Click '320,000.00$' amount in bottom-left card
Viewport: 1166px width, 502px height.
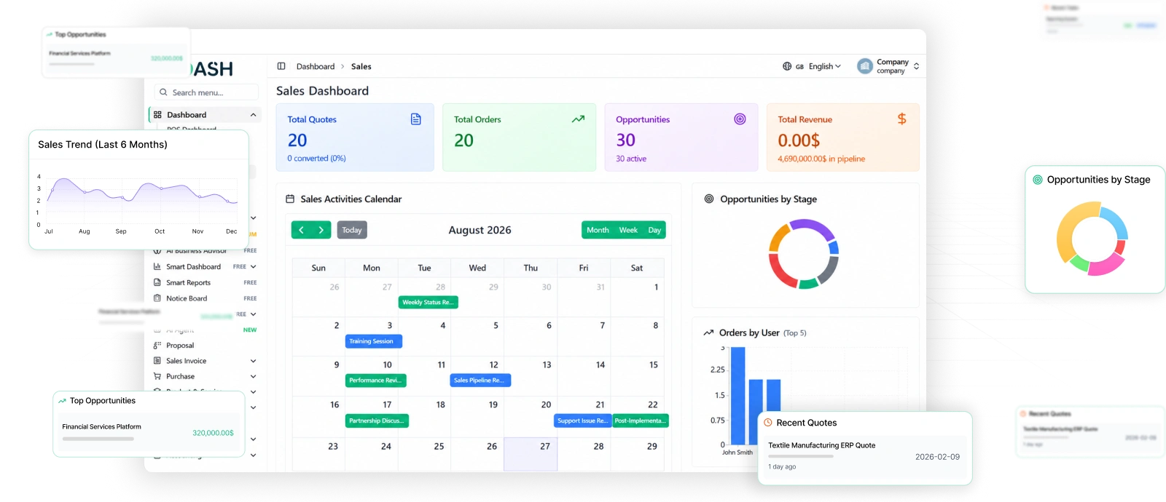pyautogui.click(x=213, y=433)
